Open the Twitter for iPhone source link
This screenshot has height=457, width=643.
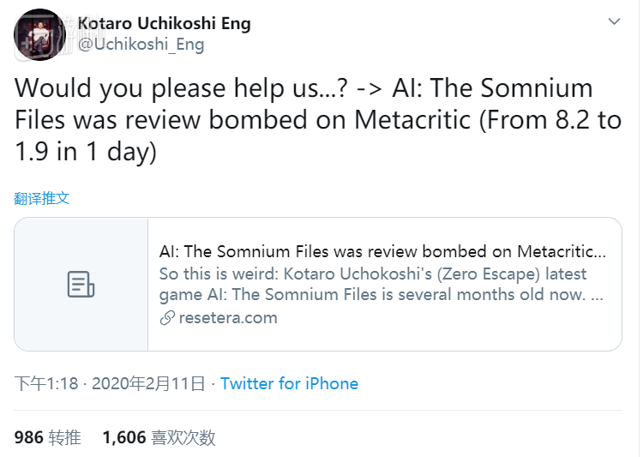[x=289, y=383]
